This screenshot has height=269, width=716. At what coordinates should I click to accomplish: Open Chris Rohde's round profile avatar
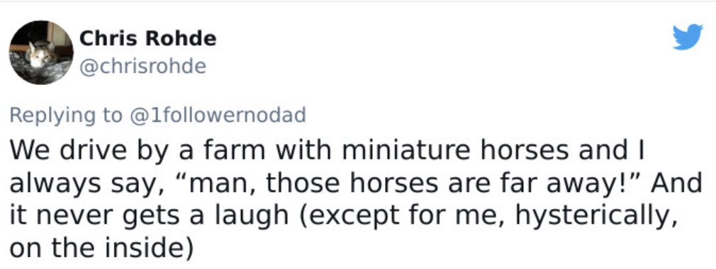pos(41,52)
